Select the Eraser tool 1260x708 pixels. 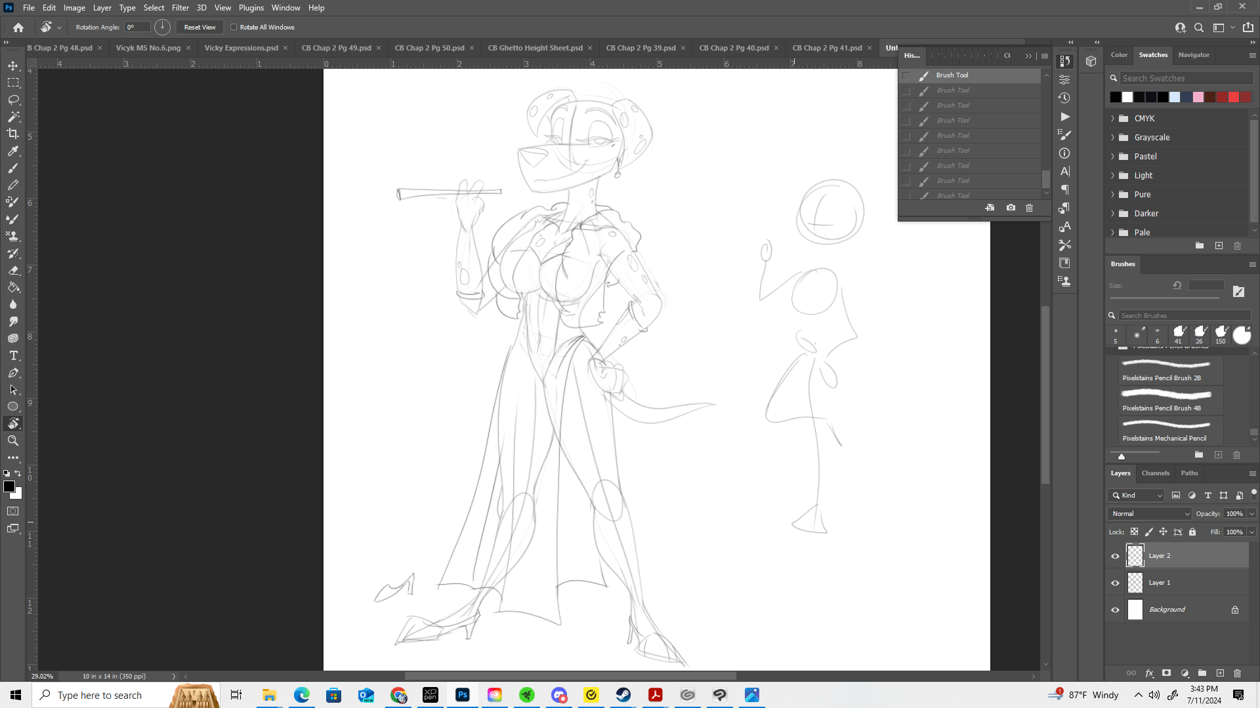13,270
